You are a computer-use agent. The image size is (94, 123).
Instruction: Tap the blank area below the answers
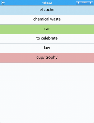(47, 93)
